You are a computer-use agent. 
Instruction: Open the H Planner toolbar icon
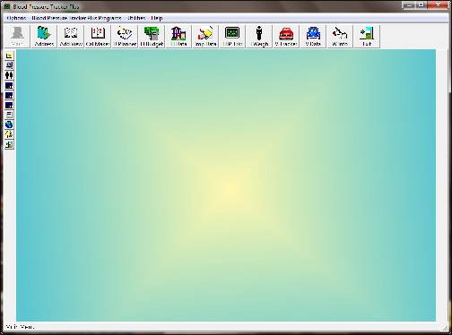(x=125, y=36)
